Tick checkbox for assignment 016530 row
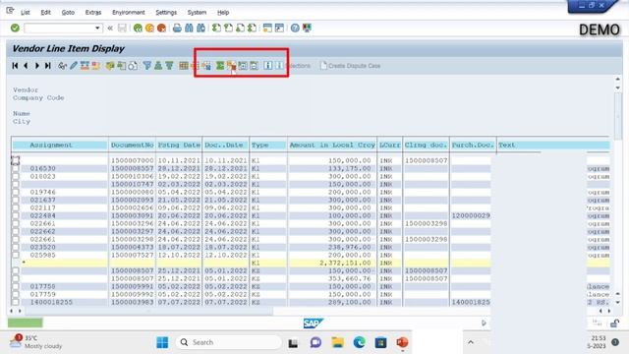The image size is (629, 354). 16,168
